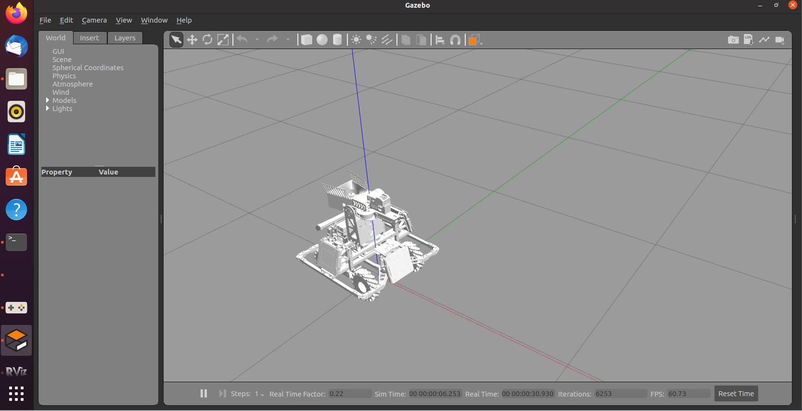Select Physics in the World tree
Screen dimensions: 802x411
click(64, 76)
